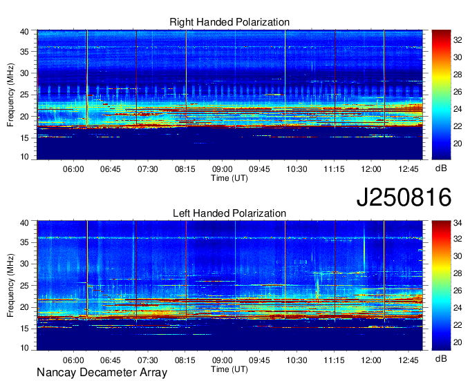Click the "Nancay Decameter Array" caption
The width and height of the screenshot is (470, 381).
click(102, 373)
